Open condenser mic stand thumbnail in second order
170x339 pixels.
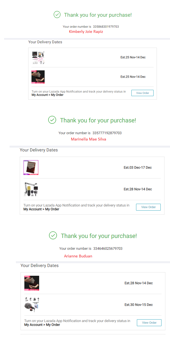tap(31, 189)
